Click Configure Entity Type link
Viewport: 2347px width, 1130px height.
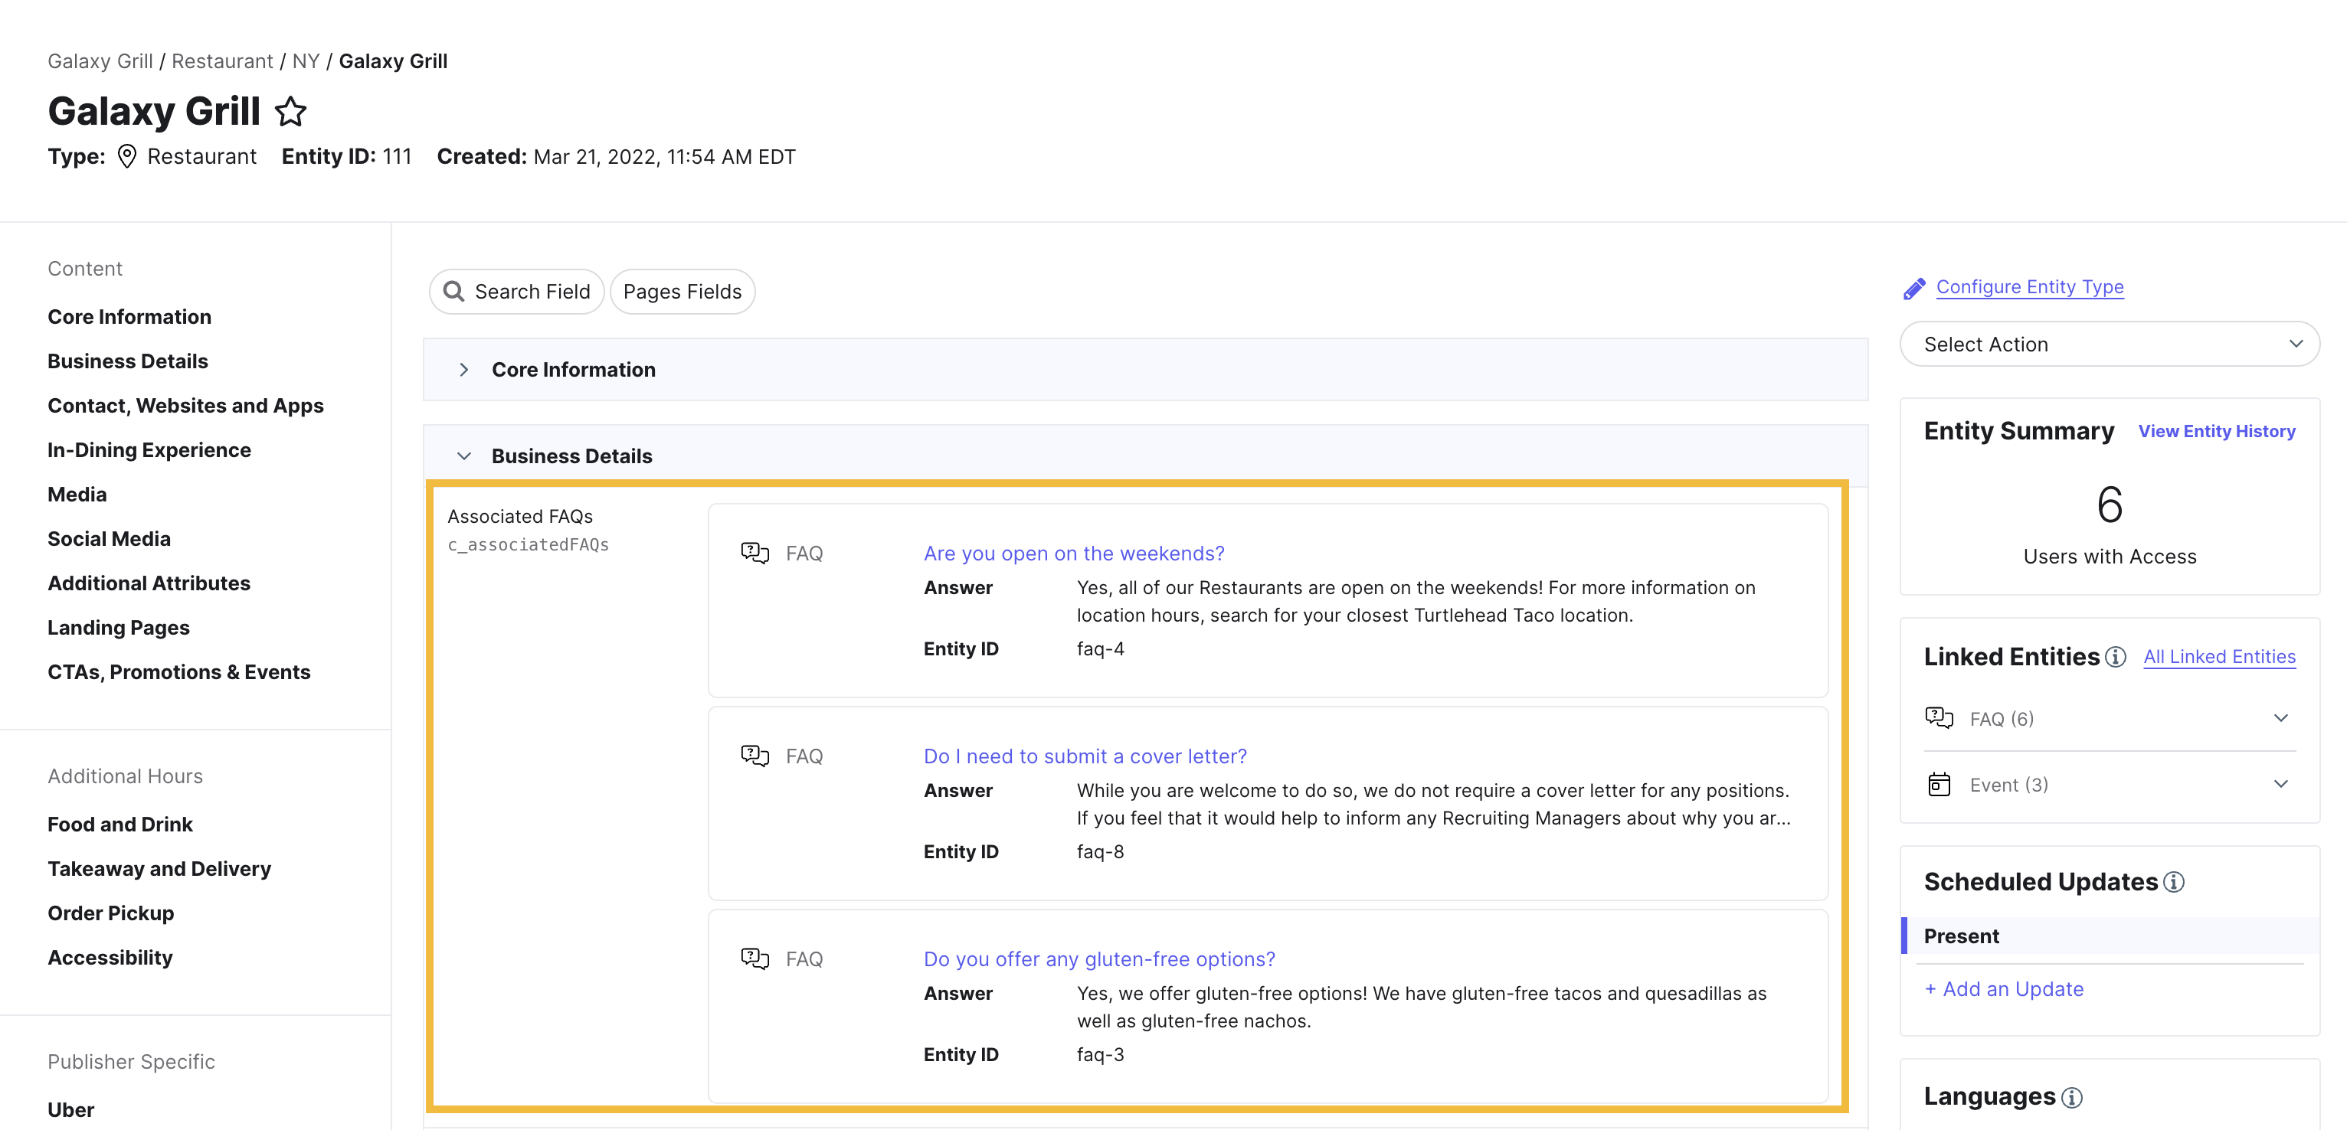(x=2030, y=286)
